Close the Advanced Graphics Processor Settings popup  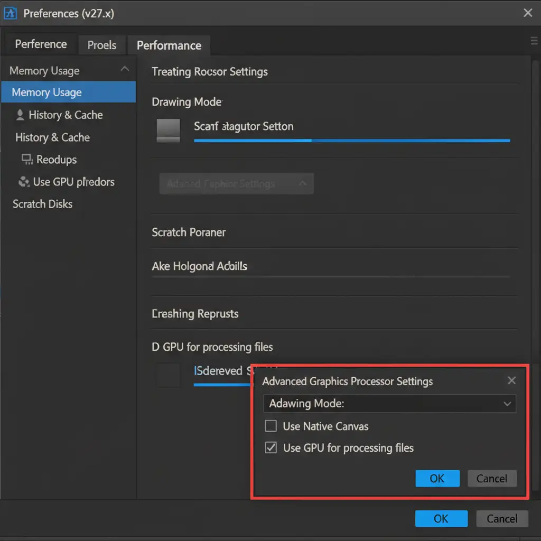[x=511, y=380]
